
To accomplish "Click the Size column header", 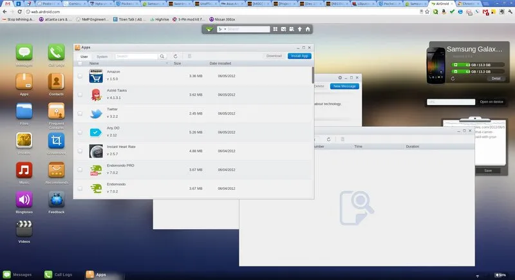I will (x=178, y=63).
